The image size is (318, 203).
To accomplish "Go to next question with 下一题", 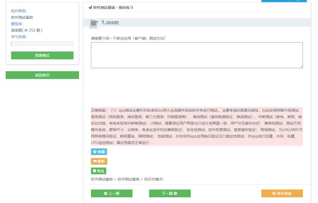I will coord(170,193).
